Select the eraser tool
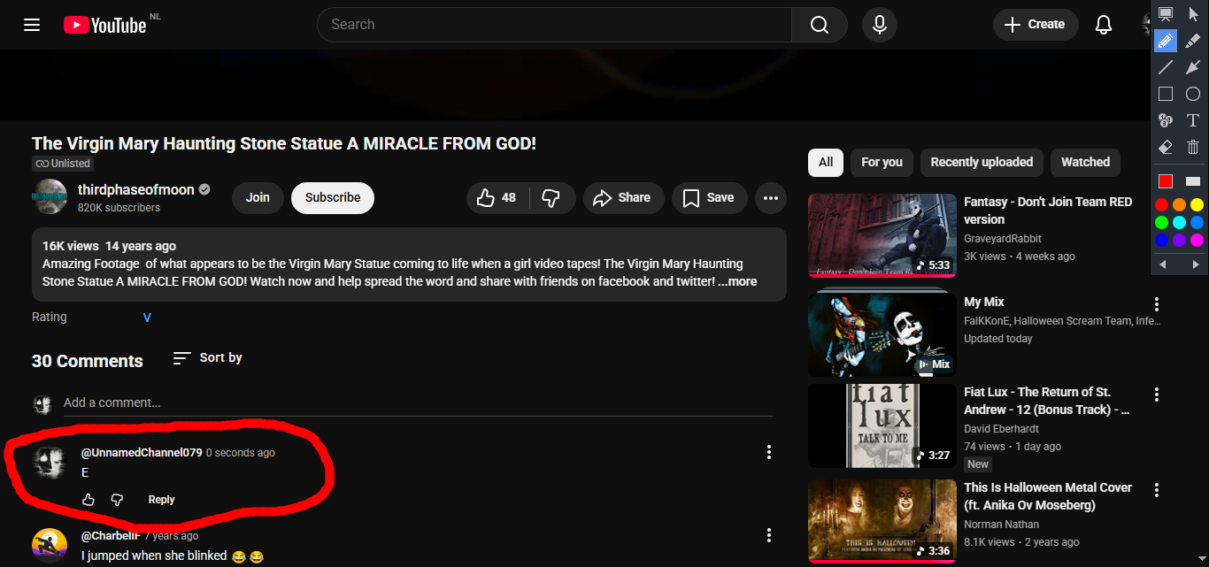Viewport: 1209px width, 567px height. (1166, 147)
